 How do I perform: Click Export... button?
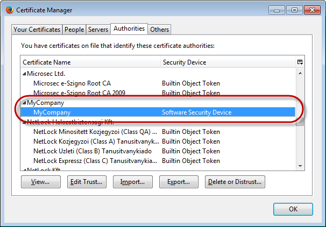pos(179,182)
